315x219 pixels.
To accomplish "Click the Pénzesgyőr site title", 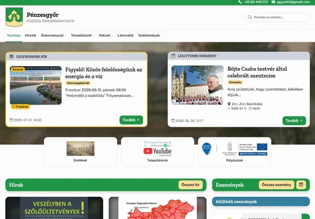I will point(42,15).
